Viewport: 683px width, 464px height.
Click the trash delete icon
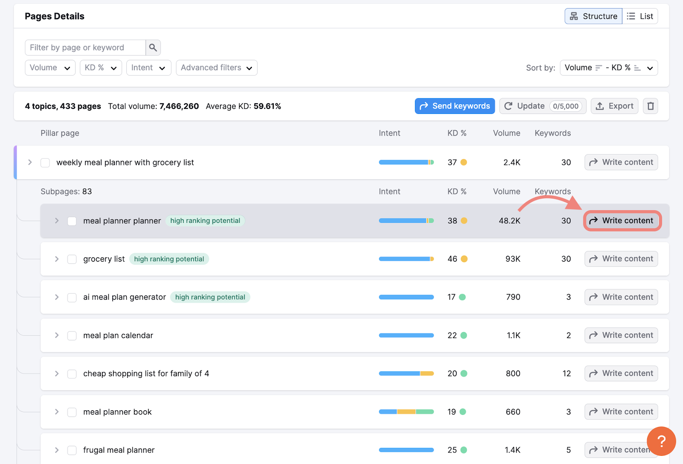(650, 106)
